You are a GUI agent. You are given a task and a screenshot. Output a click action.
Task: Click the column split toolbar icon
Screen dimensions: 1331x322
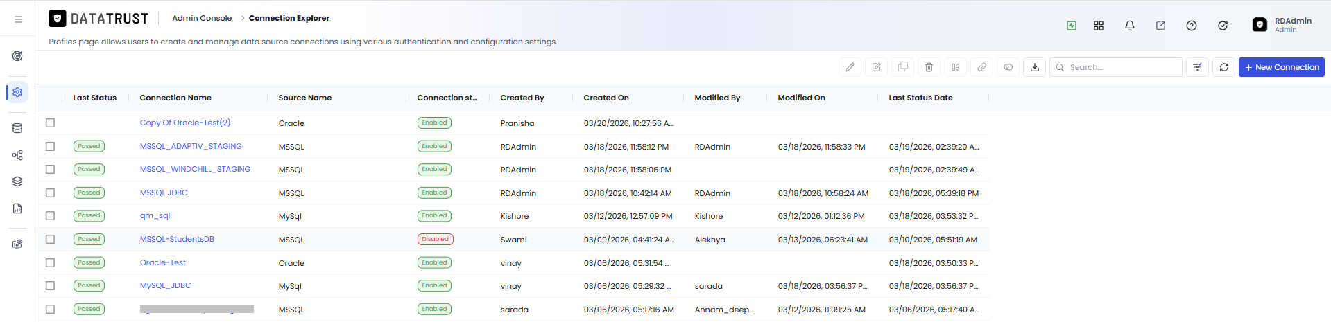point(955,67)
